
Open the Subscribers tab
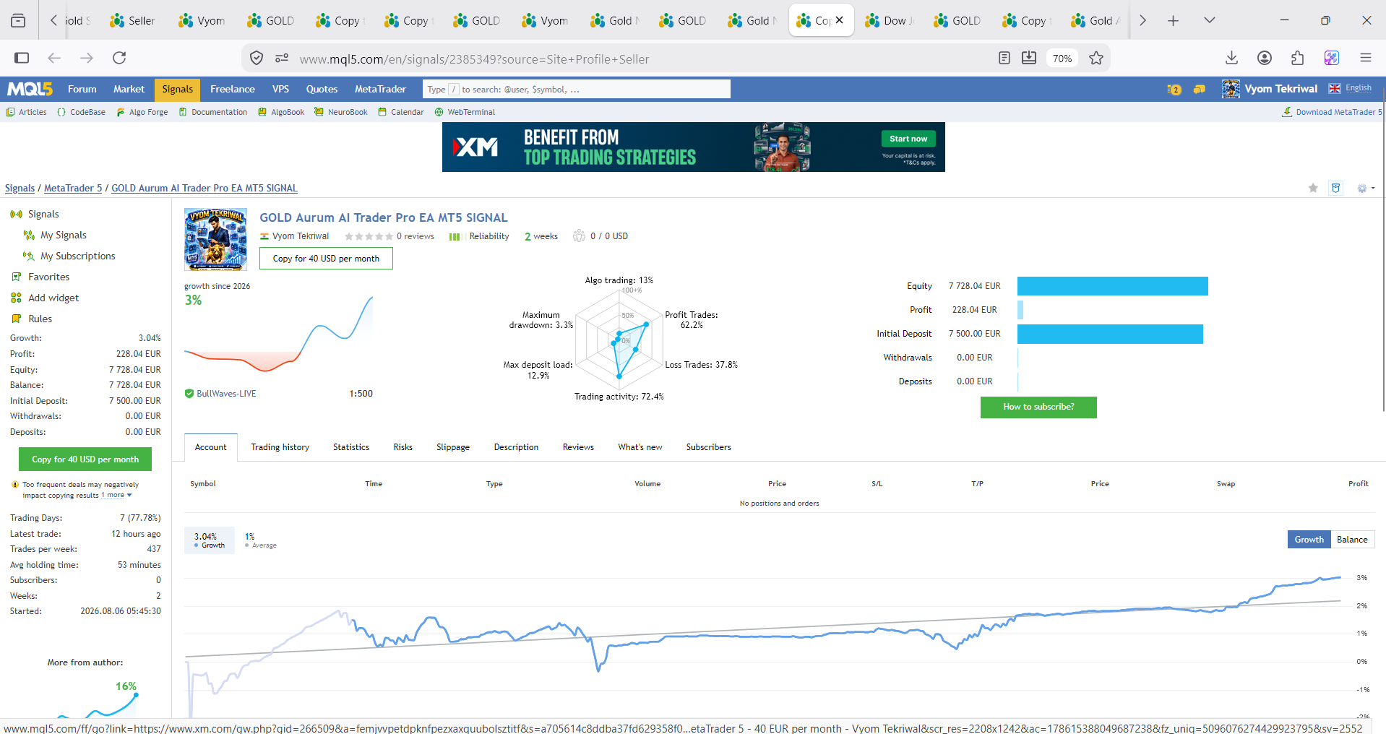[708, 447]
